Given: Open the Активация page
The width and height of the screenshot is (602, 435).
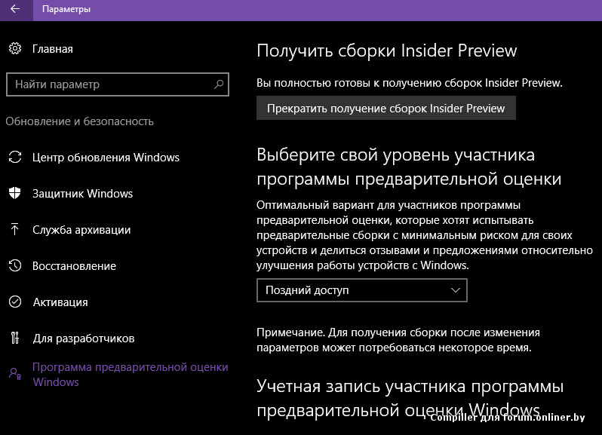Looking at the screenshot, I should [60, 302].
